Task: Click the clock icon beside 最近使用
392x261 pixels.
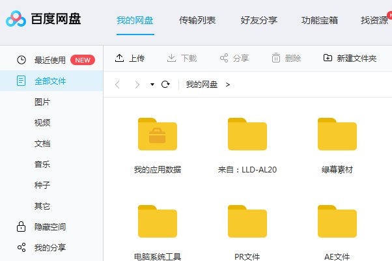Action: [21, 60]
